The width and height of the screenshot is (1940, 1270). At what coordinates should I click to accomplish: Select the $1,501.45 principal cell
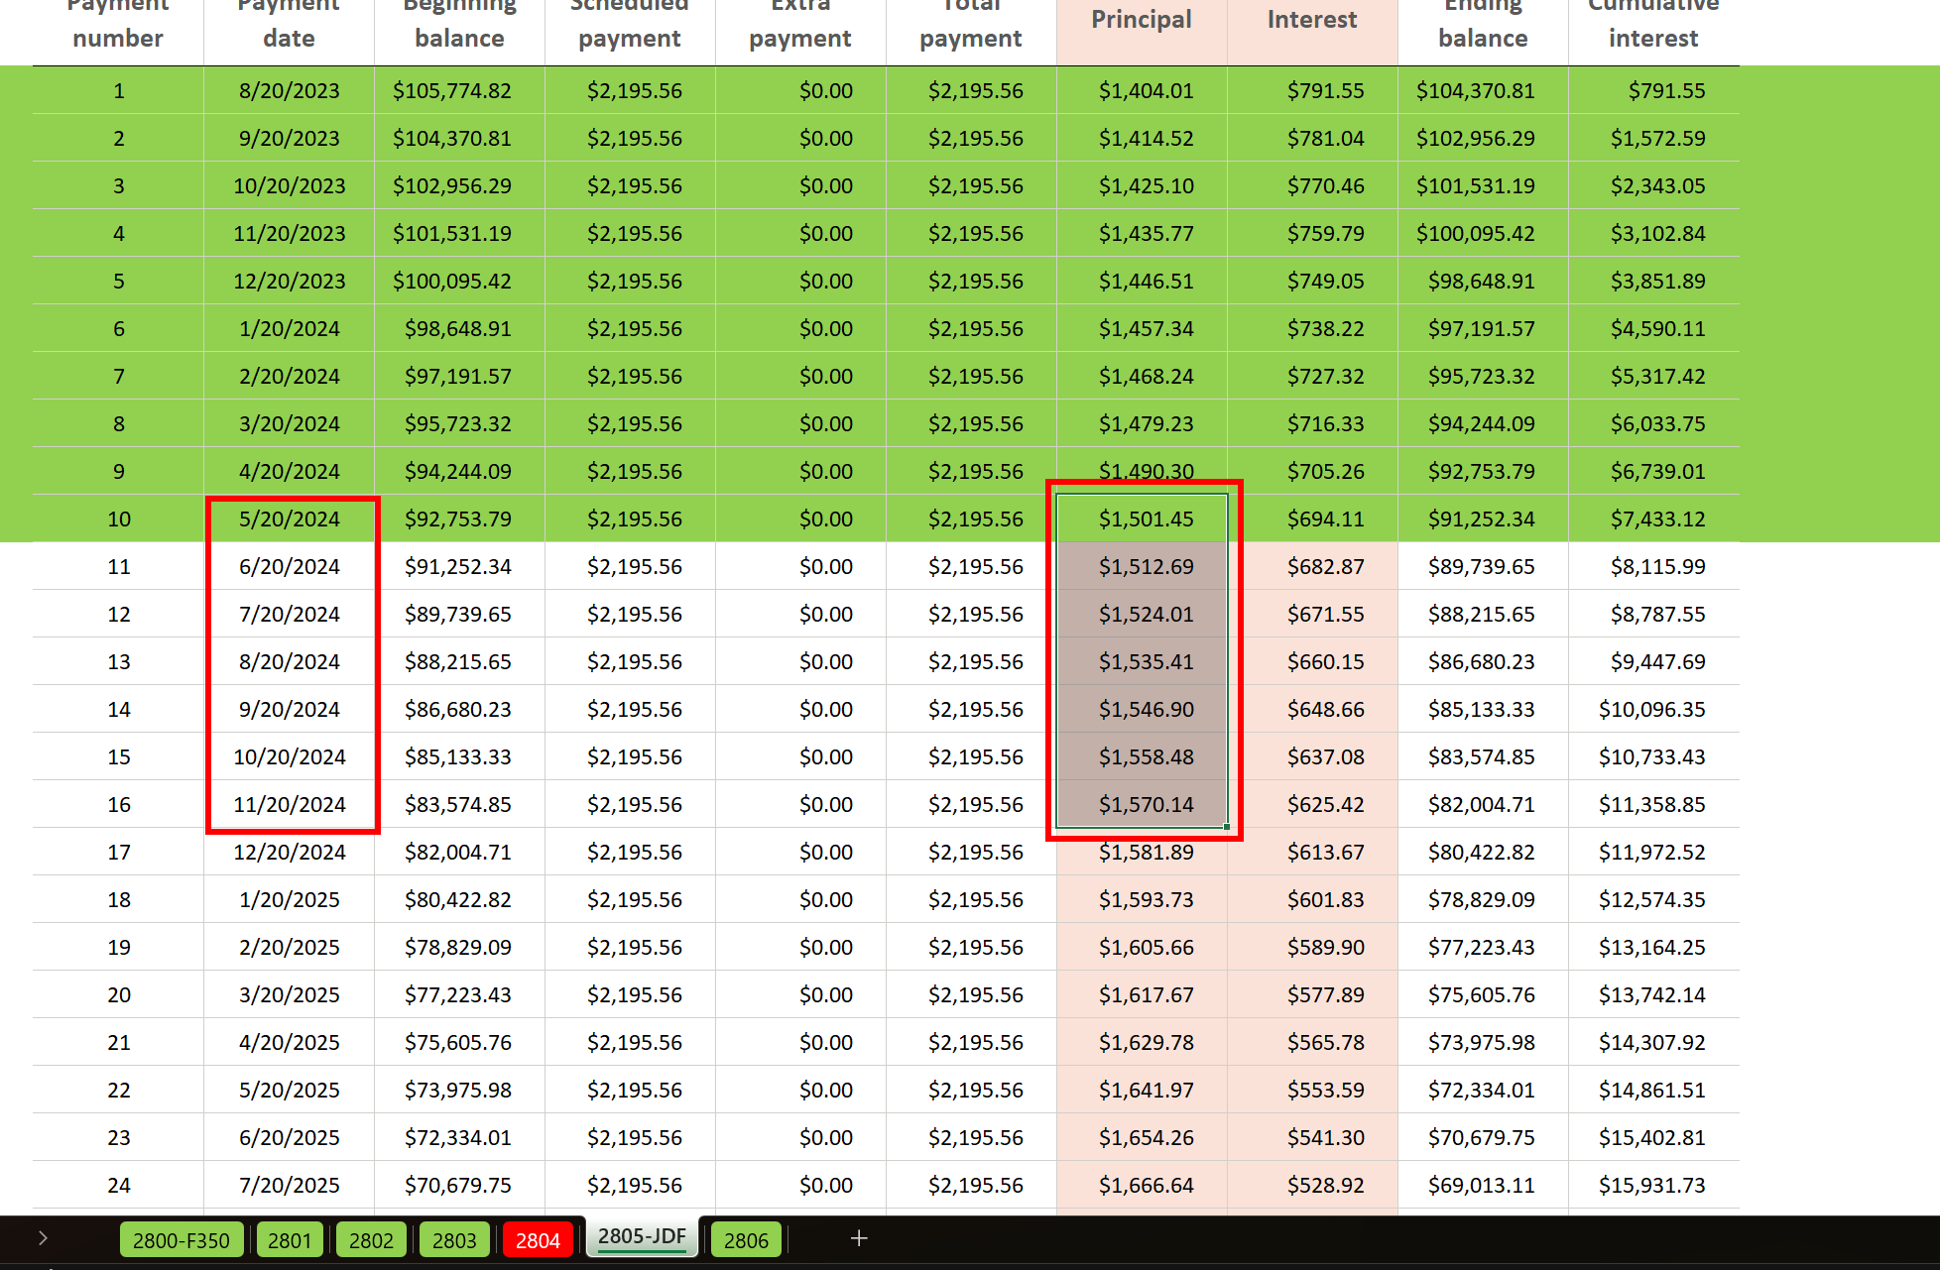coord(1146,519)
